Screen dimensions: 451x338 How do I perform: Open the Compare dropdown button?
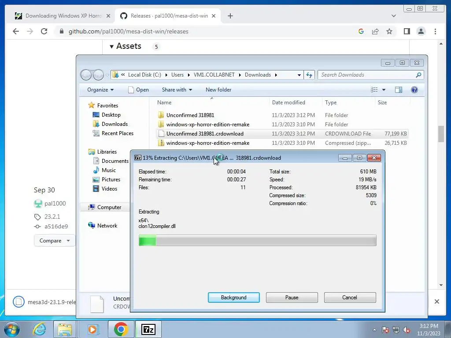(54, 241)
